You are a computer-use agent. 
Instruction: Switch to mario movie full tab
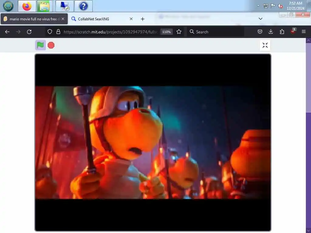click(x=34, y=19)
